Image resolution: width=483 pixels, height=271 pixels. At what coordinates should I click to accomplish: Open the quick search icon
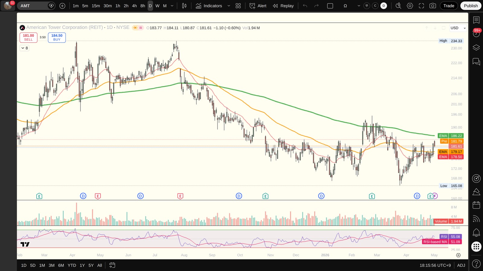point(398,6)
